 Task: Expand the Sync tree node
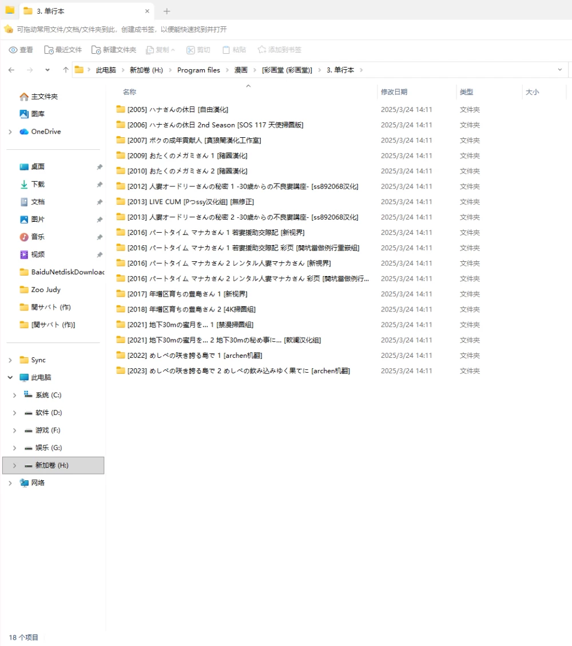pos(10,360)
